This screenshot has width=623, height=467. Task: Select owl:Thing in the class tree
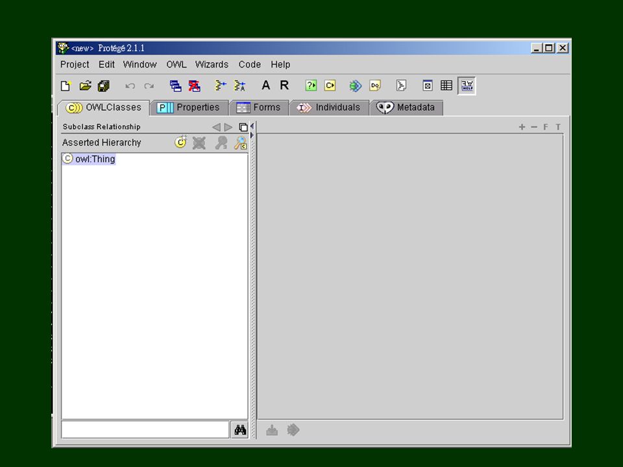(x=89, y=159)
